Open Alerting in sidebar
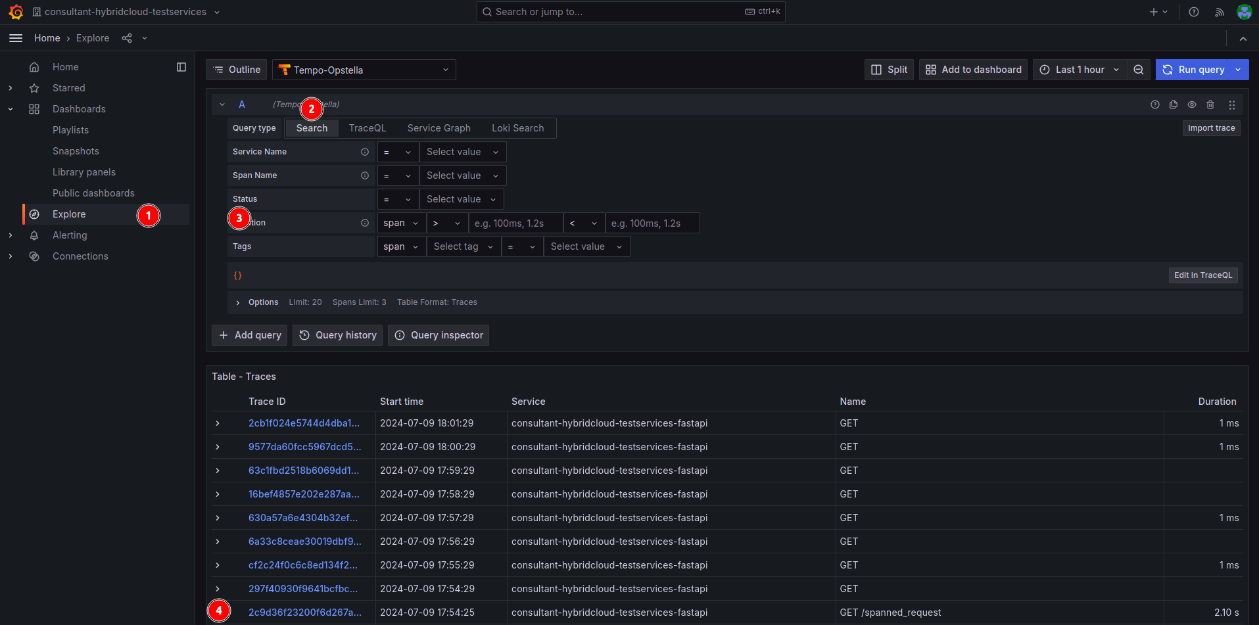Screen dimensions: 1259x625 70,235
